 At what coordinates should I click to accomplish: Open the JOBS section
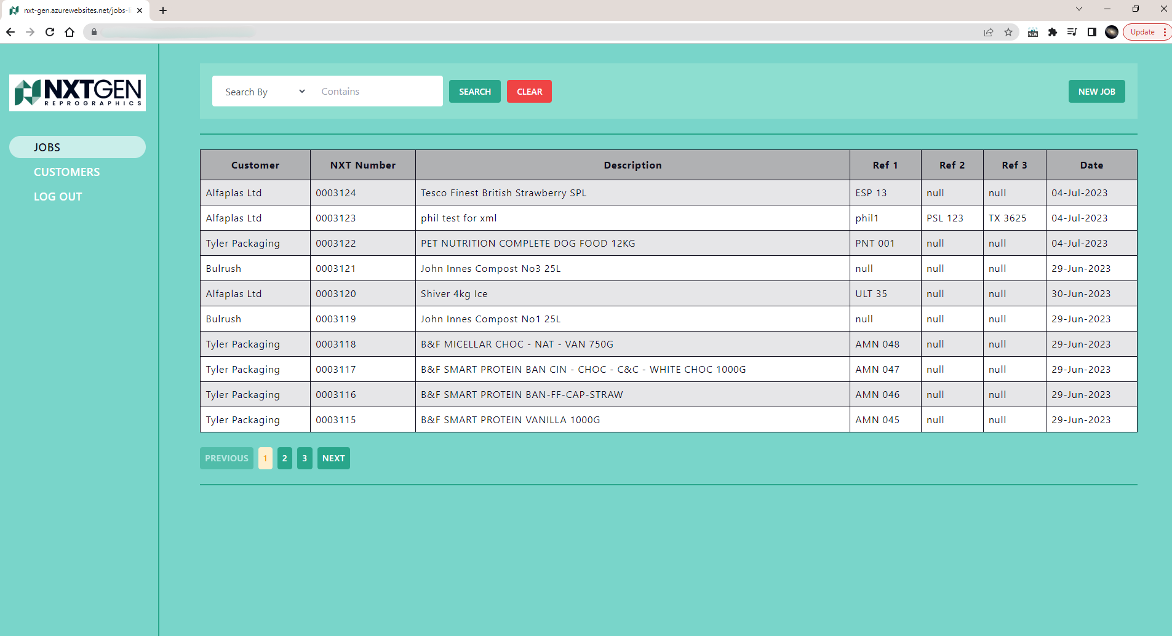pyautogui.click(x=78, y=147)
